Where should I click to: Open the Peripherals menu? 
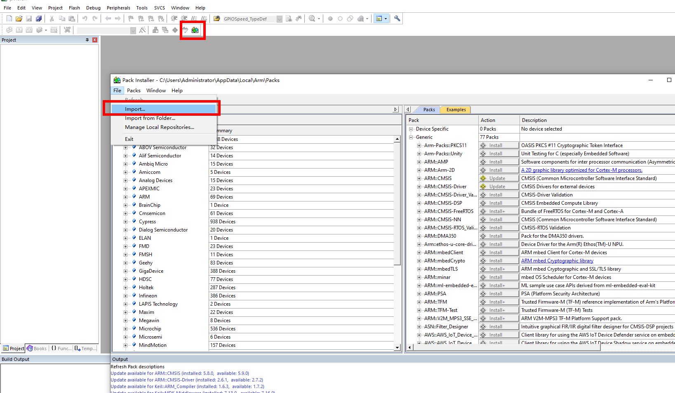(118, 8)
